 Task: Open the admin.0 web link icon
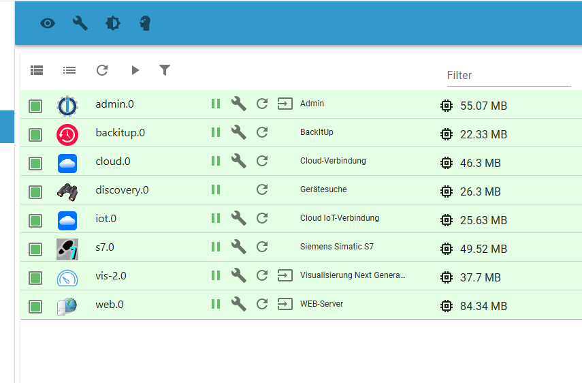[285, 104]
